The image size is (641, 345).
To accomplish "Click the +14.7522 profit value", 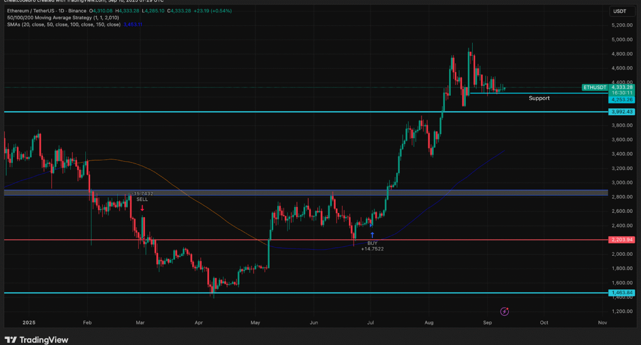I will [x=372, y=249].
